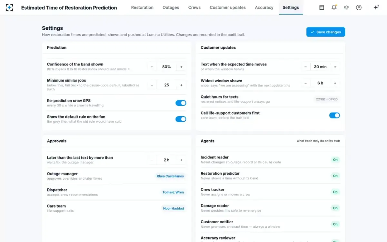Viewport: 387px width, 242px height.
Task: Open the AI assistant sparkle icon
Action: (x=376, y=7)
